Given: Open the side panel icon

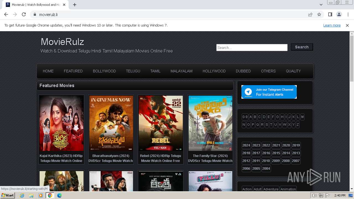Looking at the screenshot, I should pos(330,14).
